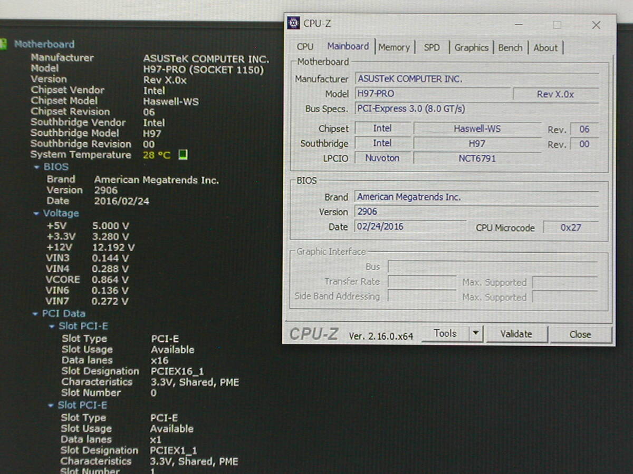The width and height of the screenshot is (633, 474).
Task: Click the Close button at bottom of CPU-Z
Action: [580, 334]
